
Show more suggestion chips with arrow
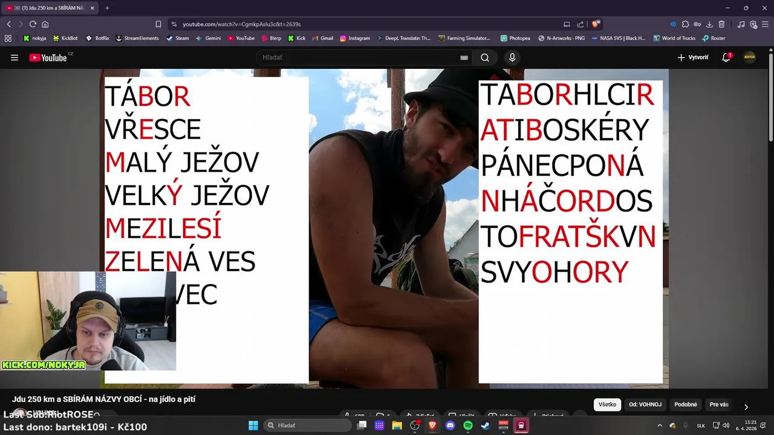coord(746,407)
